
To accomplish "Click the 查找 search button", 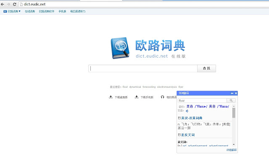I will click(x=206, y=68).
